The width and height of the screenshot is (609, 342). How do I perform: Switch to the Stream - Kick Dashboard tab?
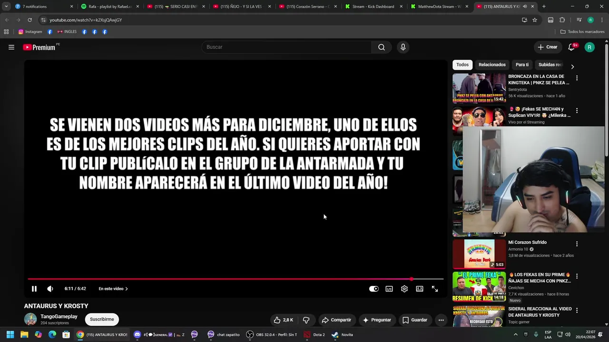tap(373, 7)
